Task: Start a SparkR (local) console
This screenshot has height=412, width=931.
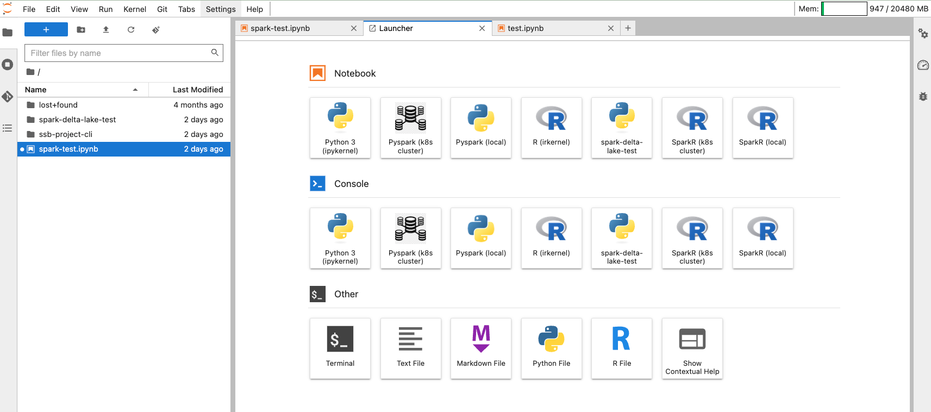Action: (x=763, y=239)
